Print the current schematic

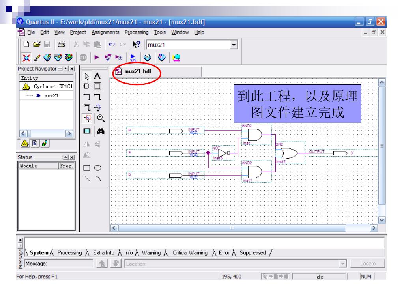pyautogui.click(x=62, y=44)
